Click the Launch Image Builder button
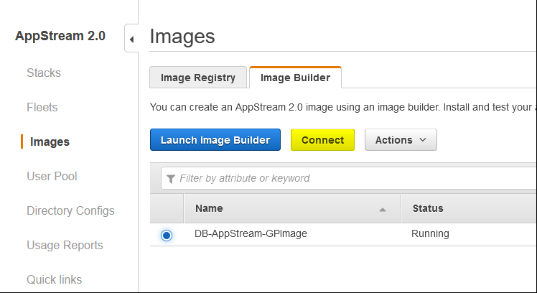This screenshot has height=293, width=537. pos(215,140)
